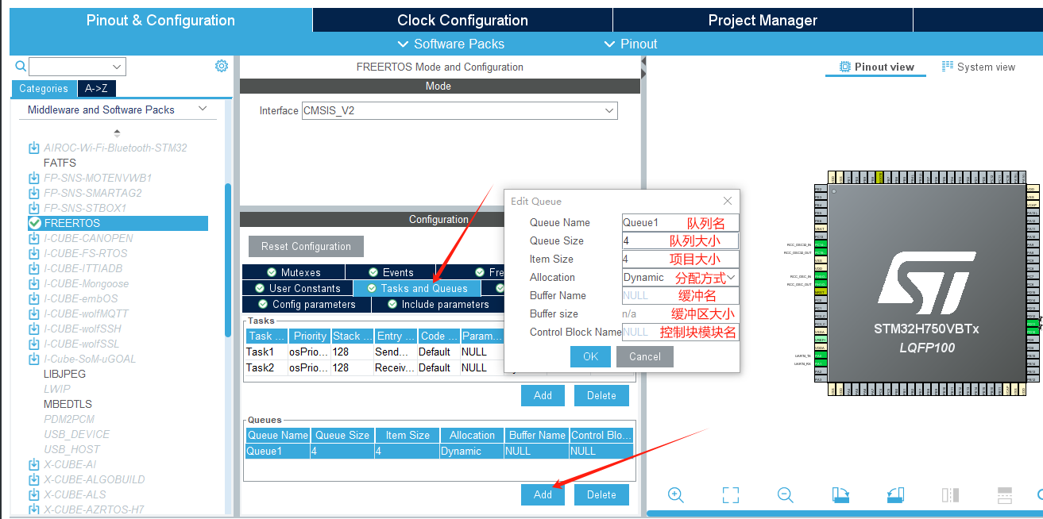Expand the Pinout menu

[x=631, y=44]
